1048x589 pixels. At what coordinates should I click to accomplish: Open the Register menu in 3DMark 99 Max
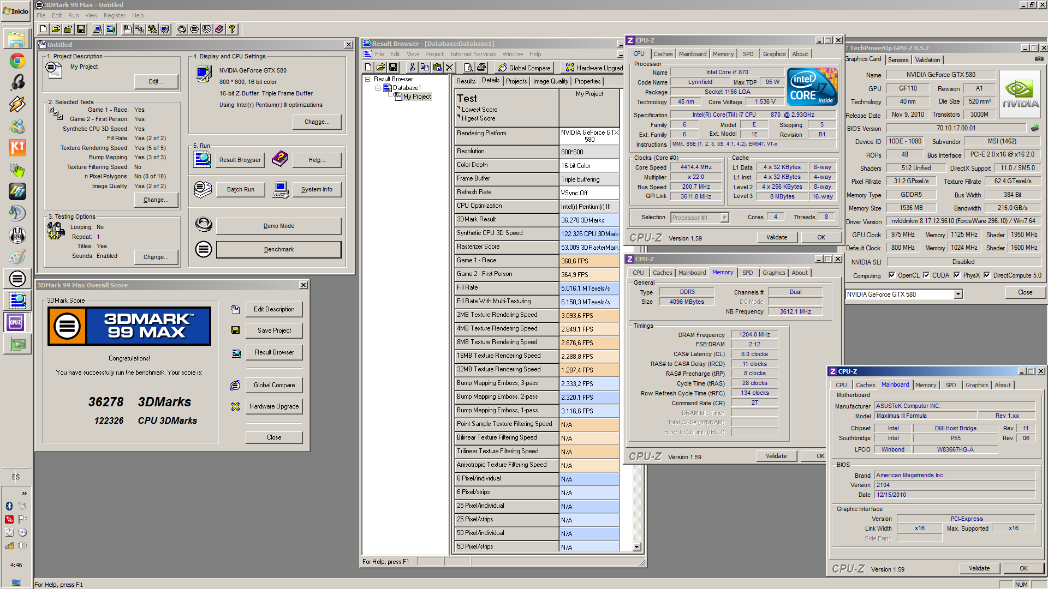click(115, 15)
